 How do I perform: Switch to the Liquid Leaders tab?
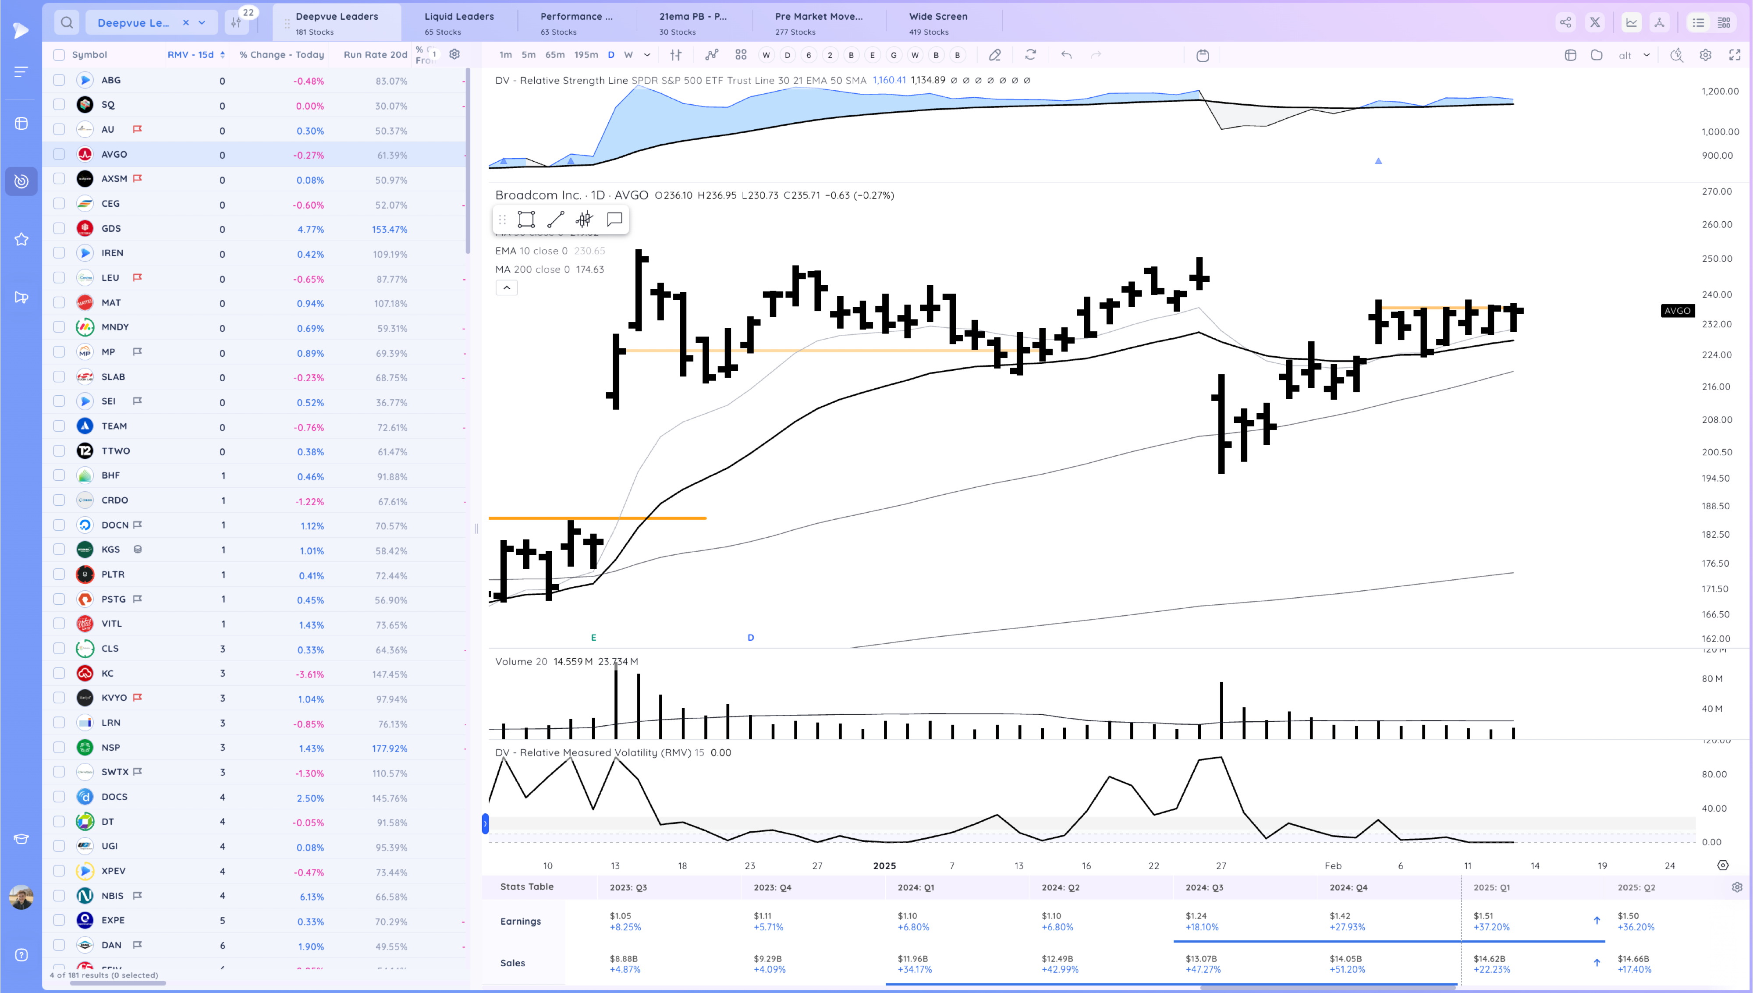(459, 22)
